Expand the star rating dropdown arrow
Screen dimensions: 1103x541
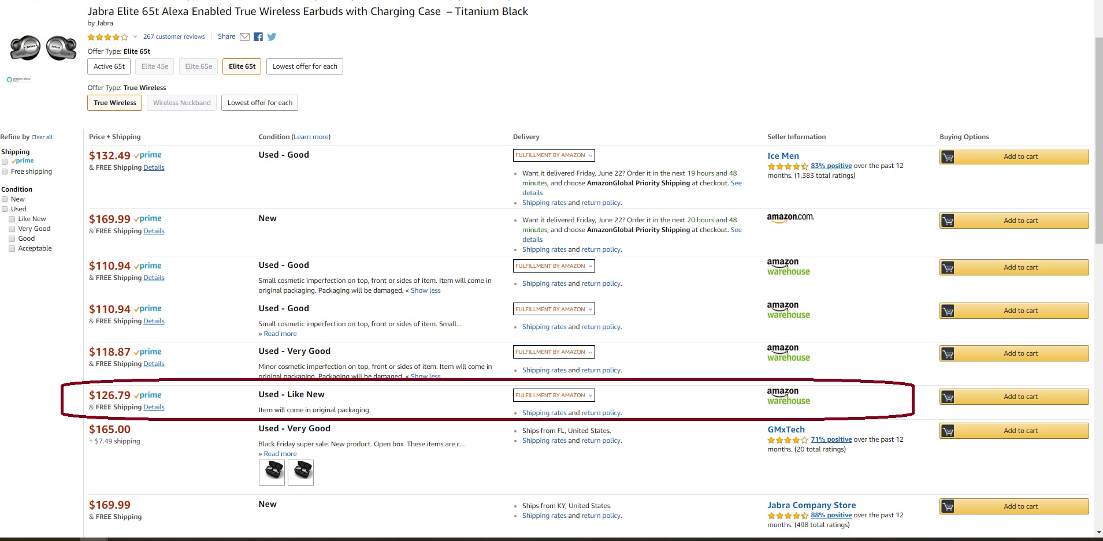point(135,37)
